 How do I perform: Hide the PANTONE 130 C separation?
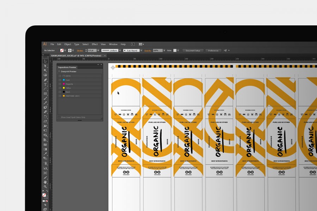[60, 96]
